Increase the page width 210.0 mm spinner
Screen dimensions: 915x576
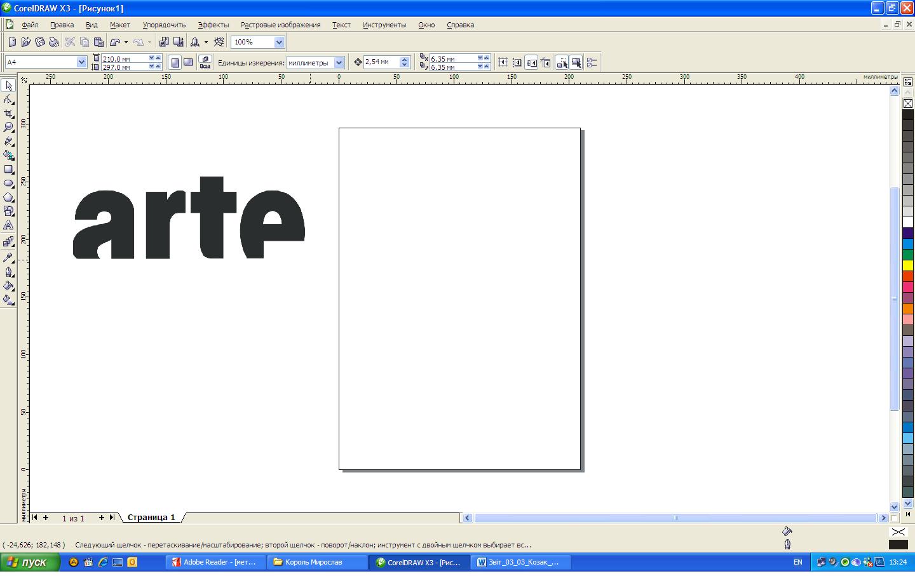coord(159,58)
